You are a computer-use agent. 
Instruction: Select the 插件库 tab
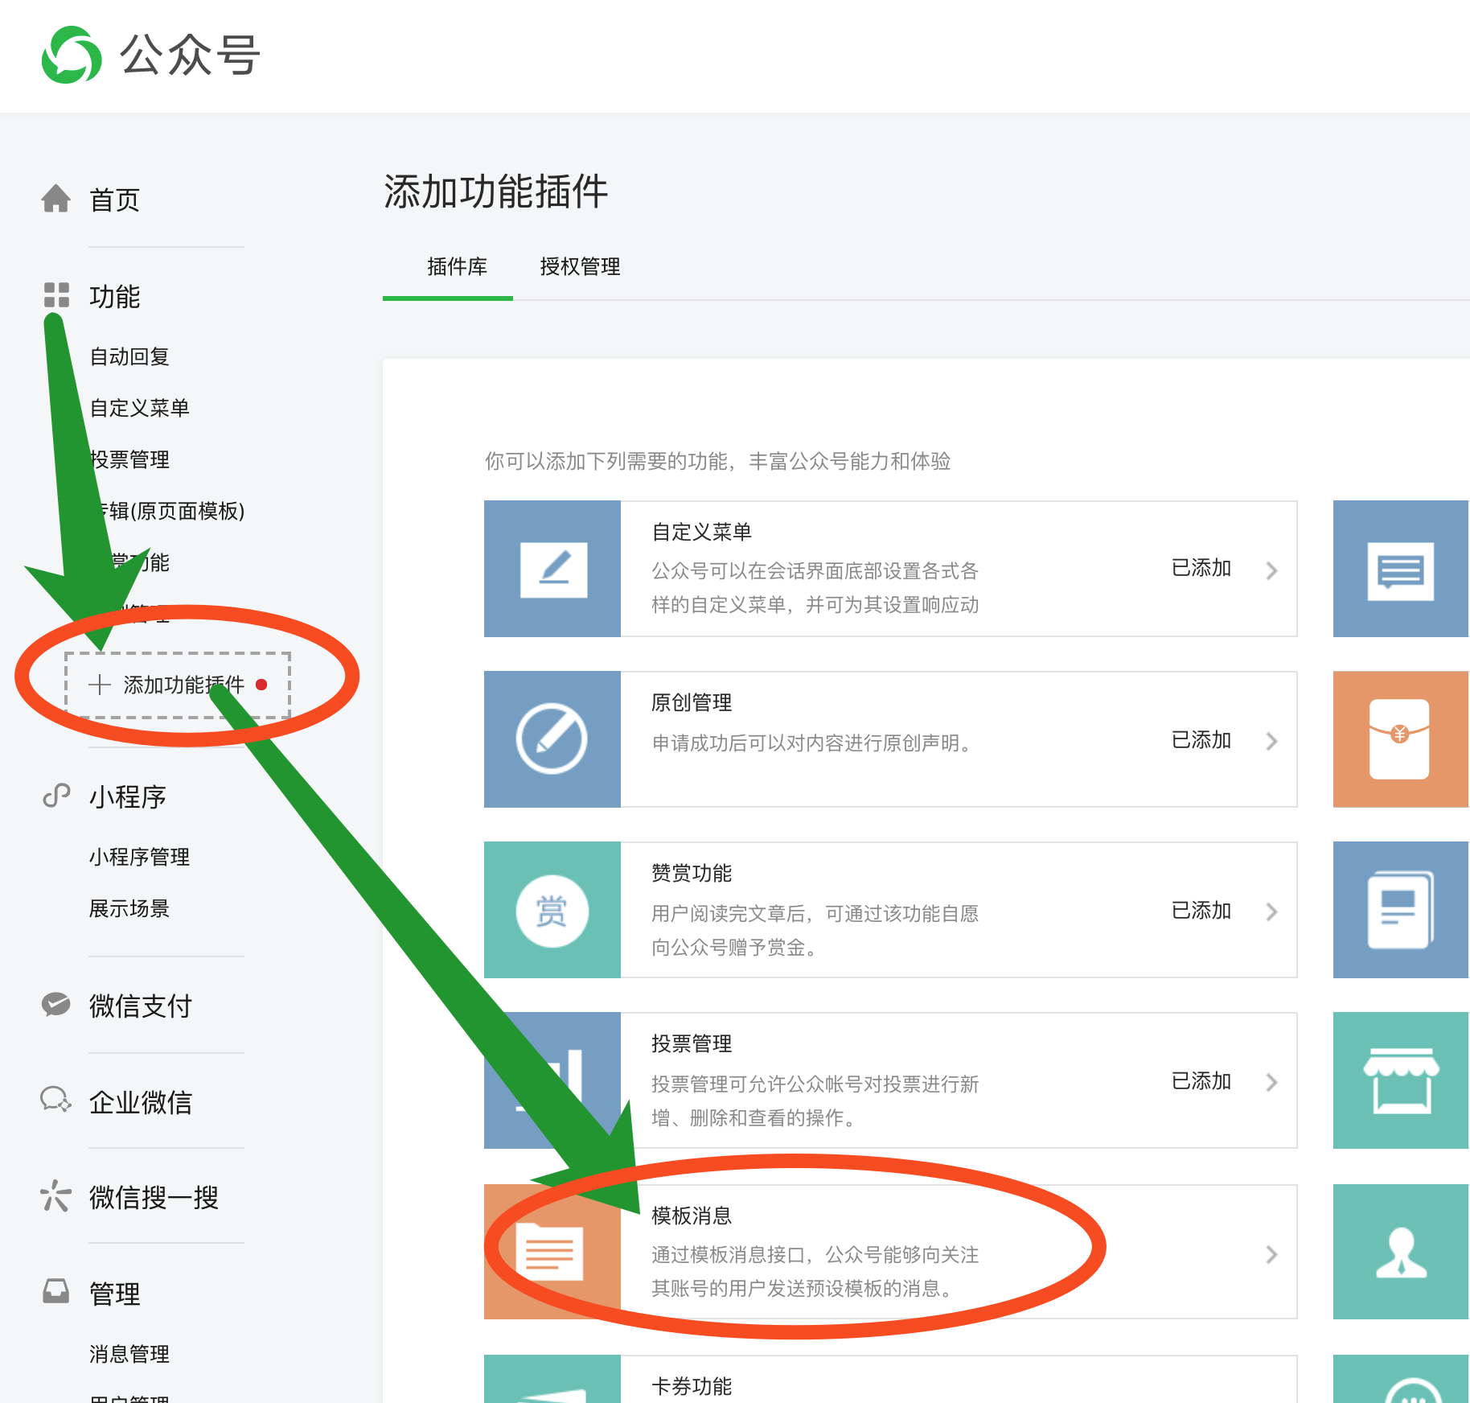(x=457, y=267)
